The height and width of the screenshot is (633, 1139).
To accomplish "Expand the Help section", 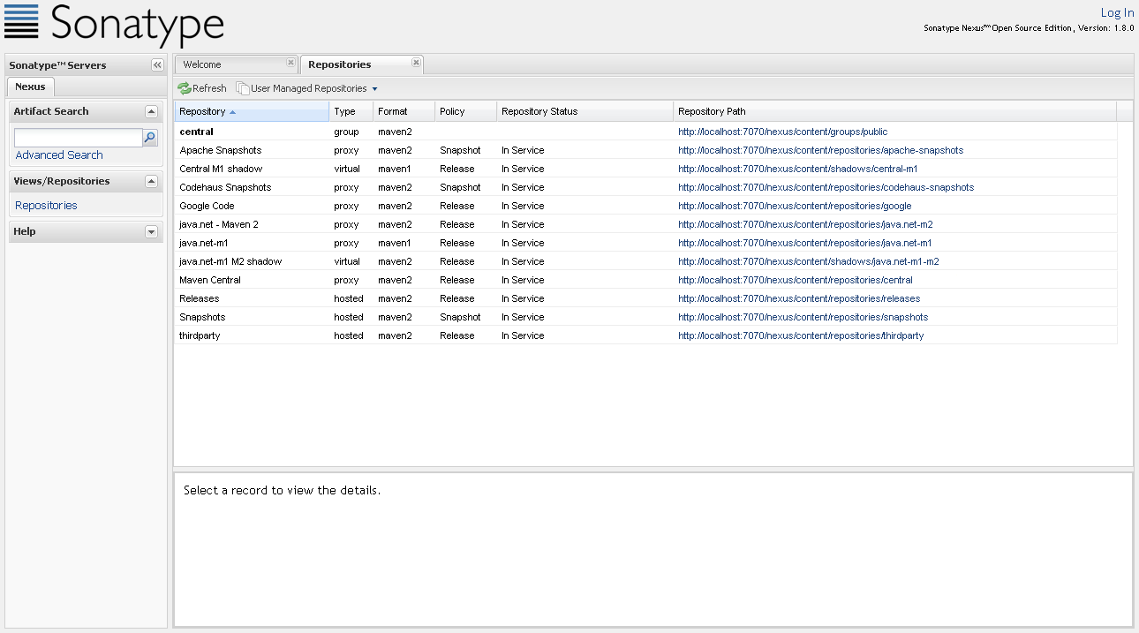I will click(x=151, y=232).
